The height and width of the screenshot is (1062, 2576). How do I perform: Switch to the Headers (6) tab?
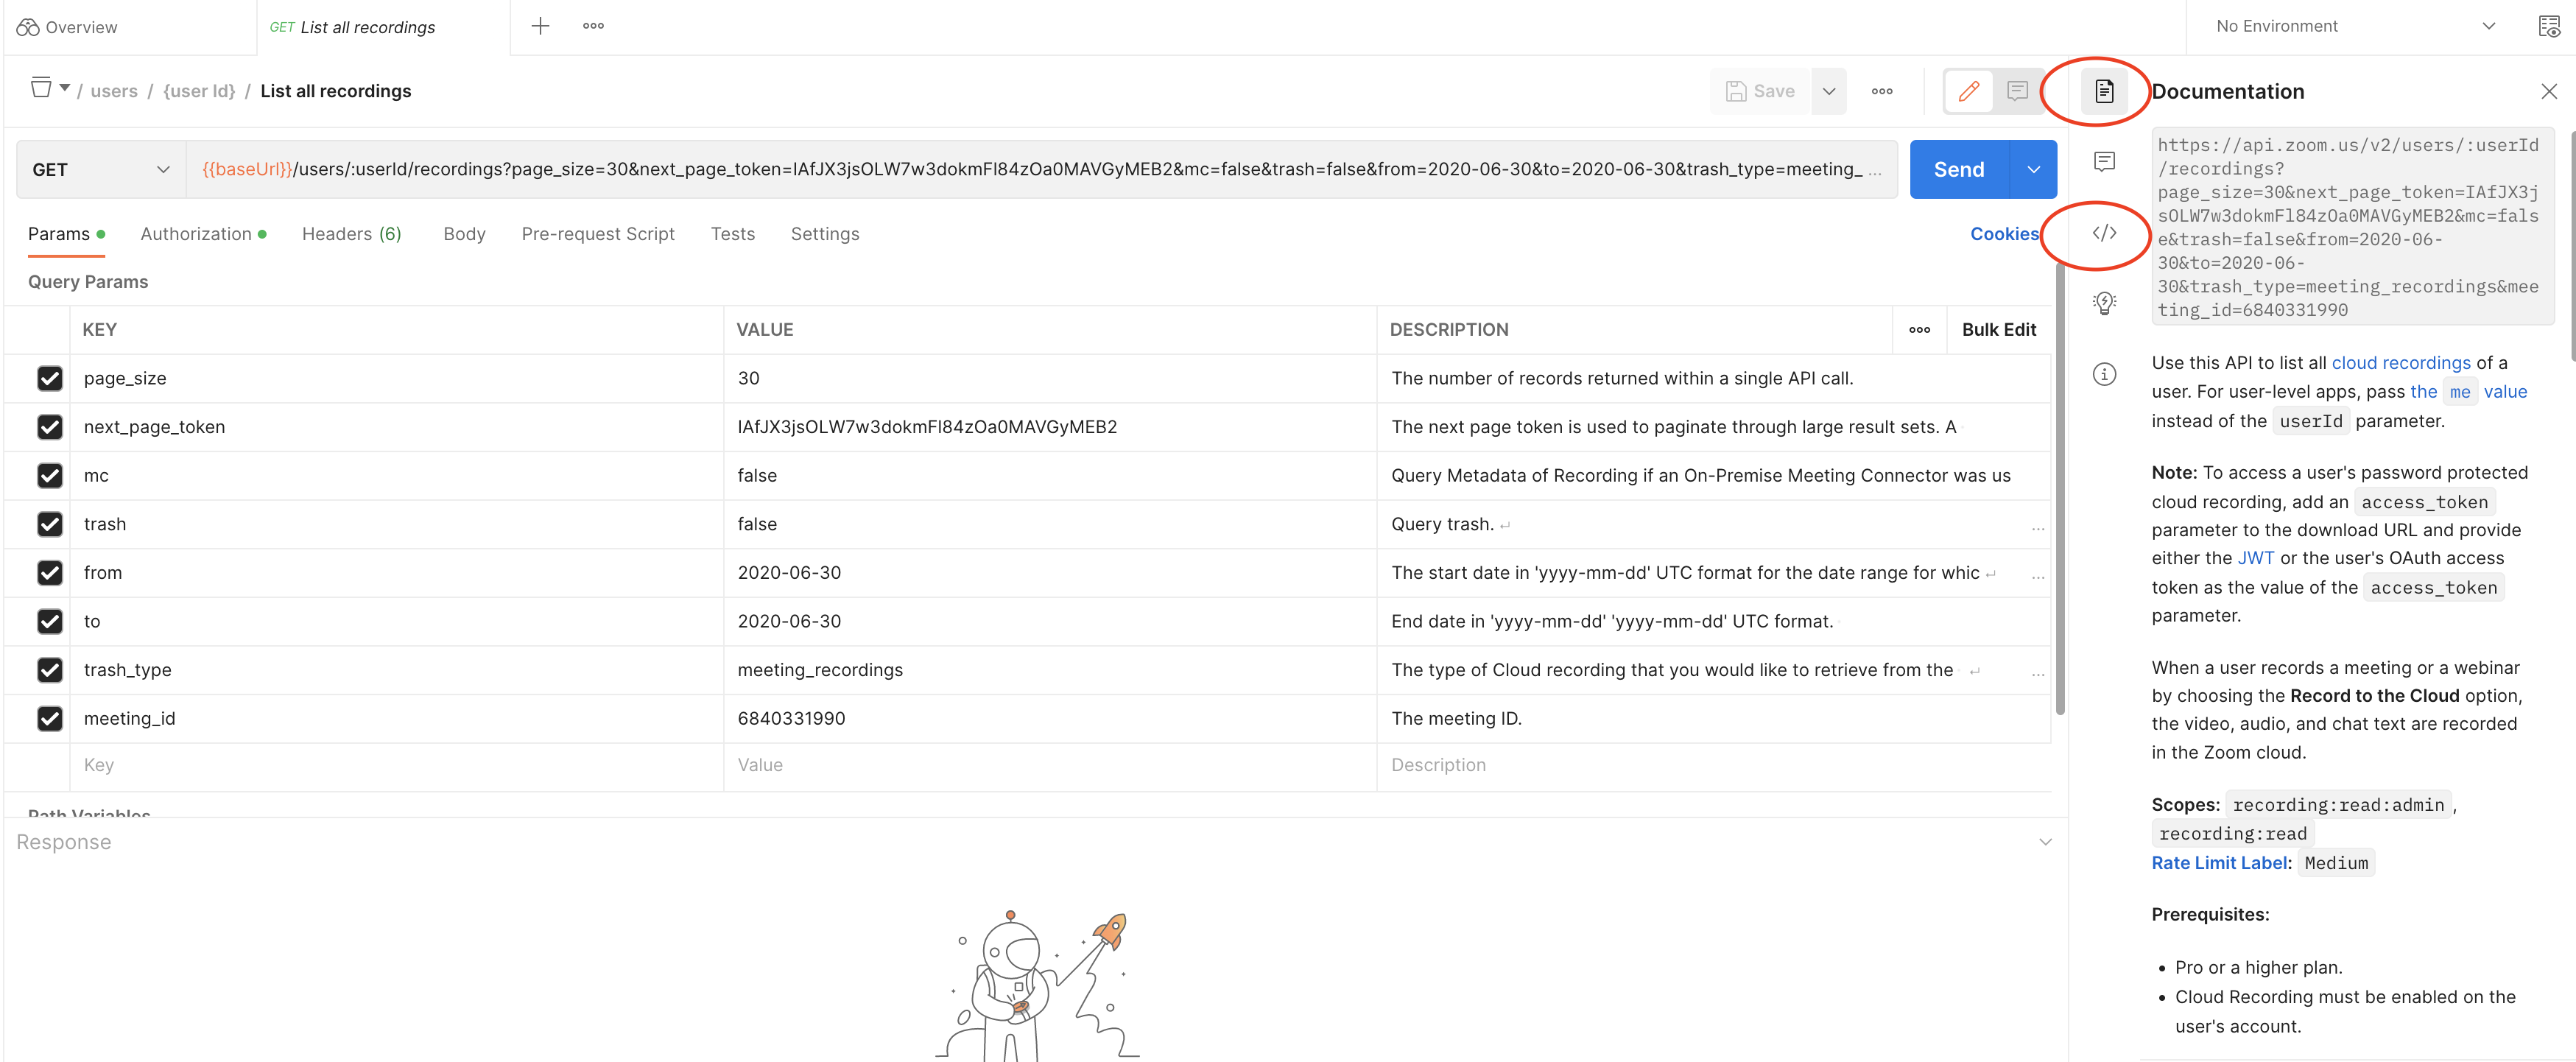pos(351,234)
